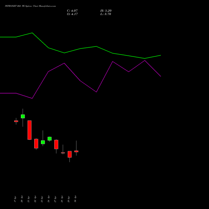Select the 21 Apr long red candle
The height and width of the screenshot is (209, 209).
click(30, 130)
